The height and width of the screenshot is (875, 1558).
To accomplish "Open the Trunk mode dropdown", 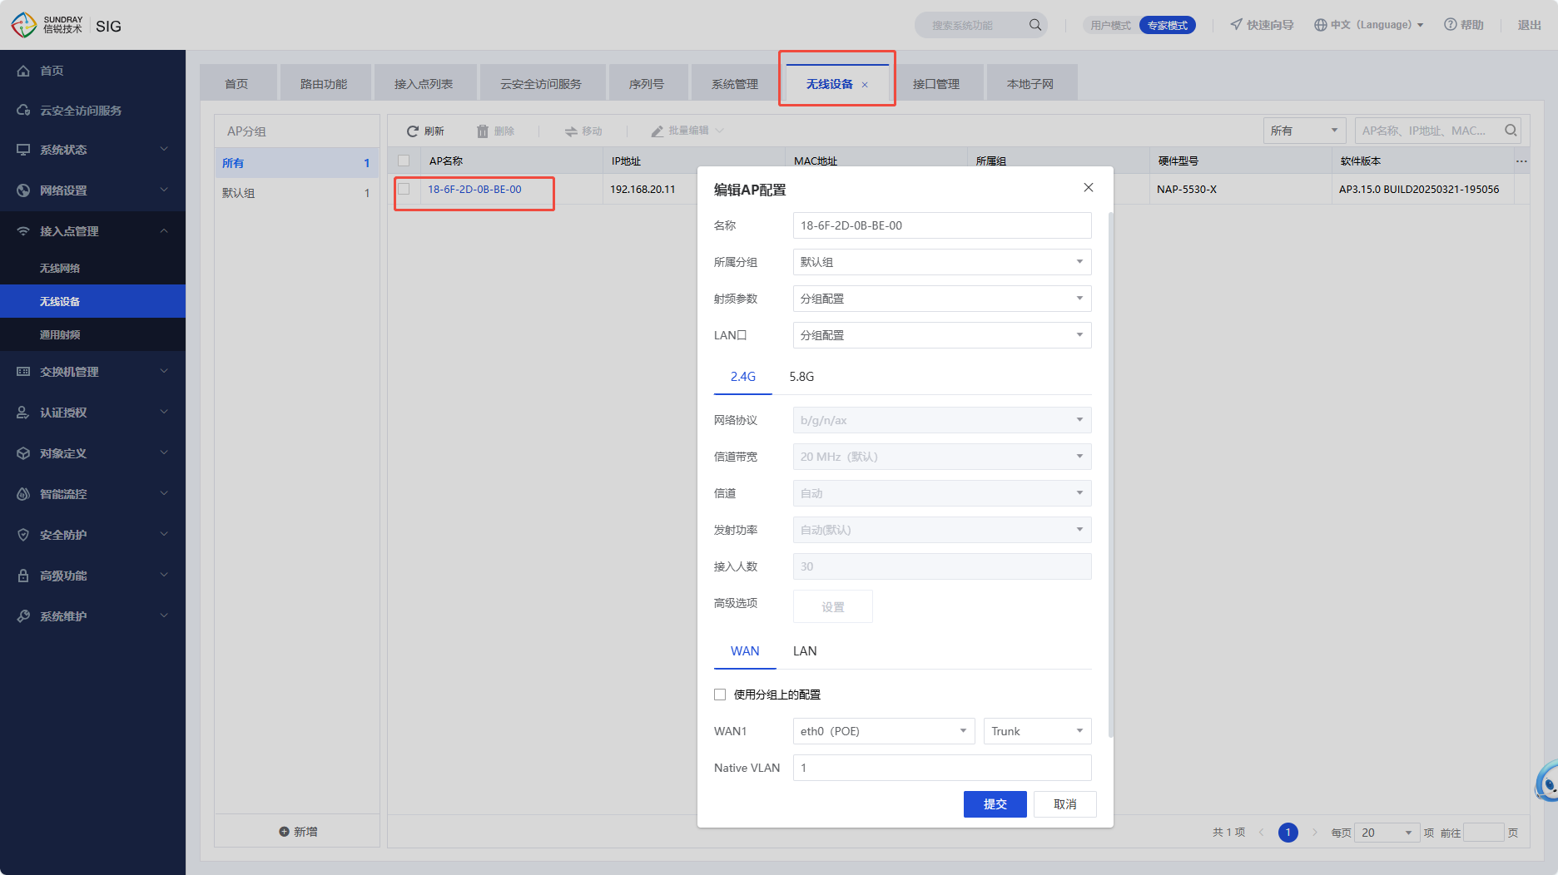I will point(1037,731).
